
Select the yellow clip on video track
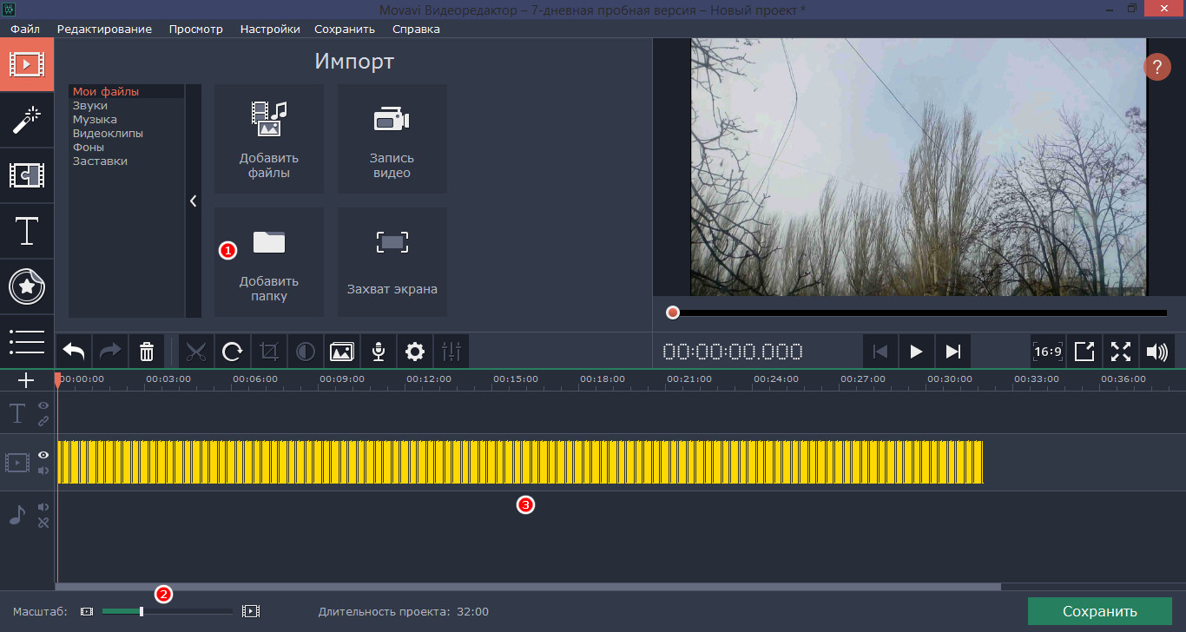(x=520, y=462)
